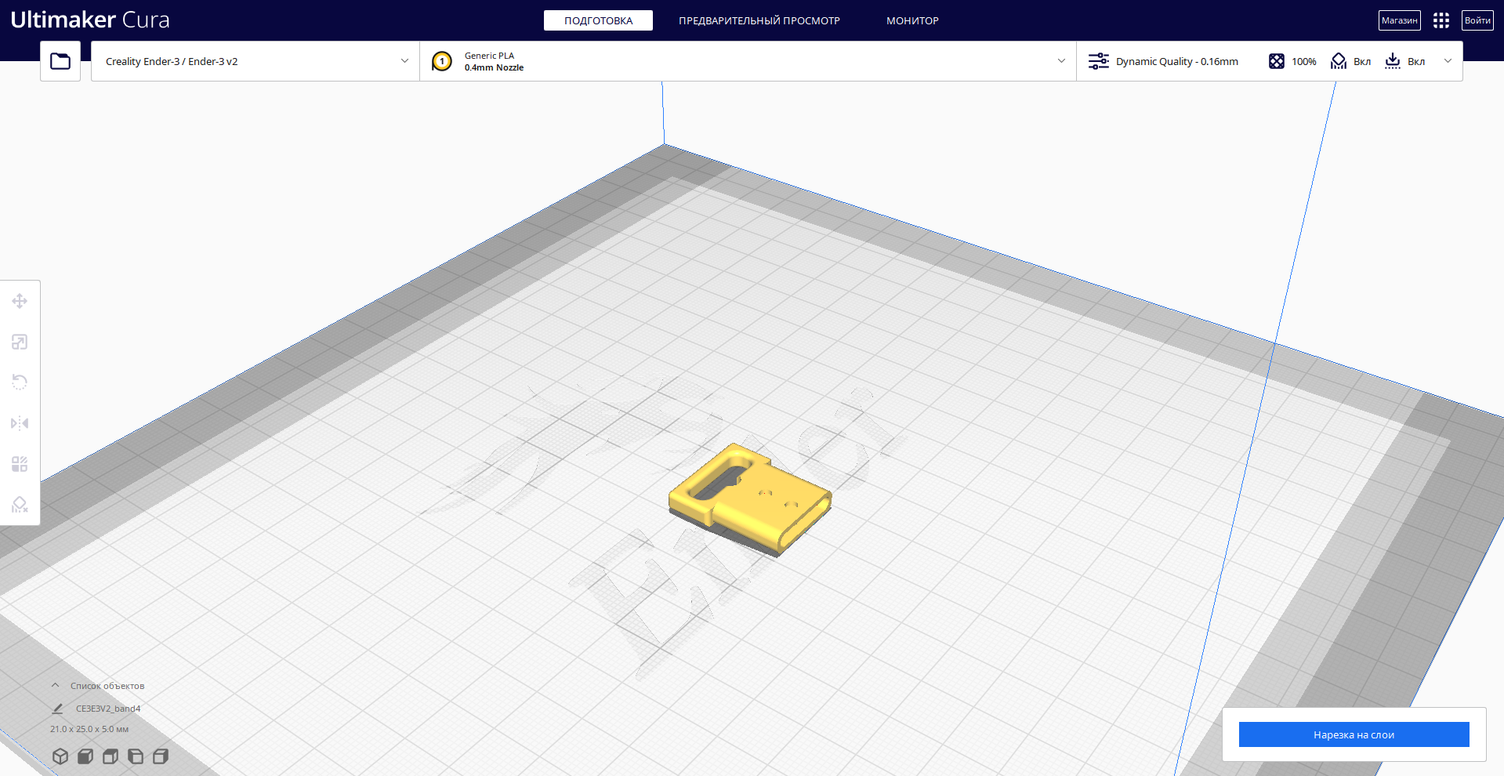Click Dynamic Quality - 0.16mm profile text
This screenshot has height=776, width=1504.
pos(1177,61)
